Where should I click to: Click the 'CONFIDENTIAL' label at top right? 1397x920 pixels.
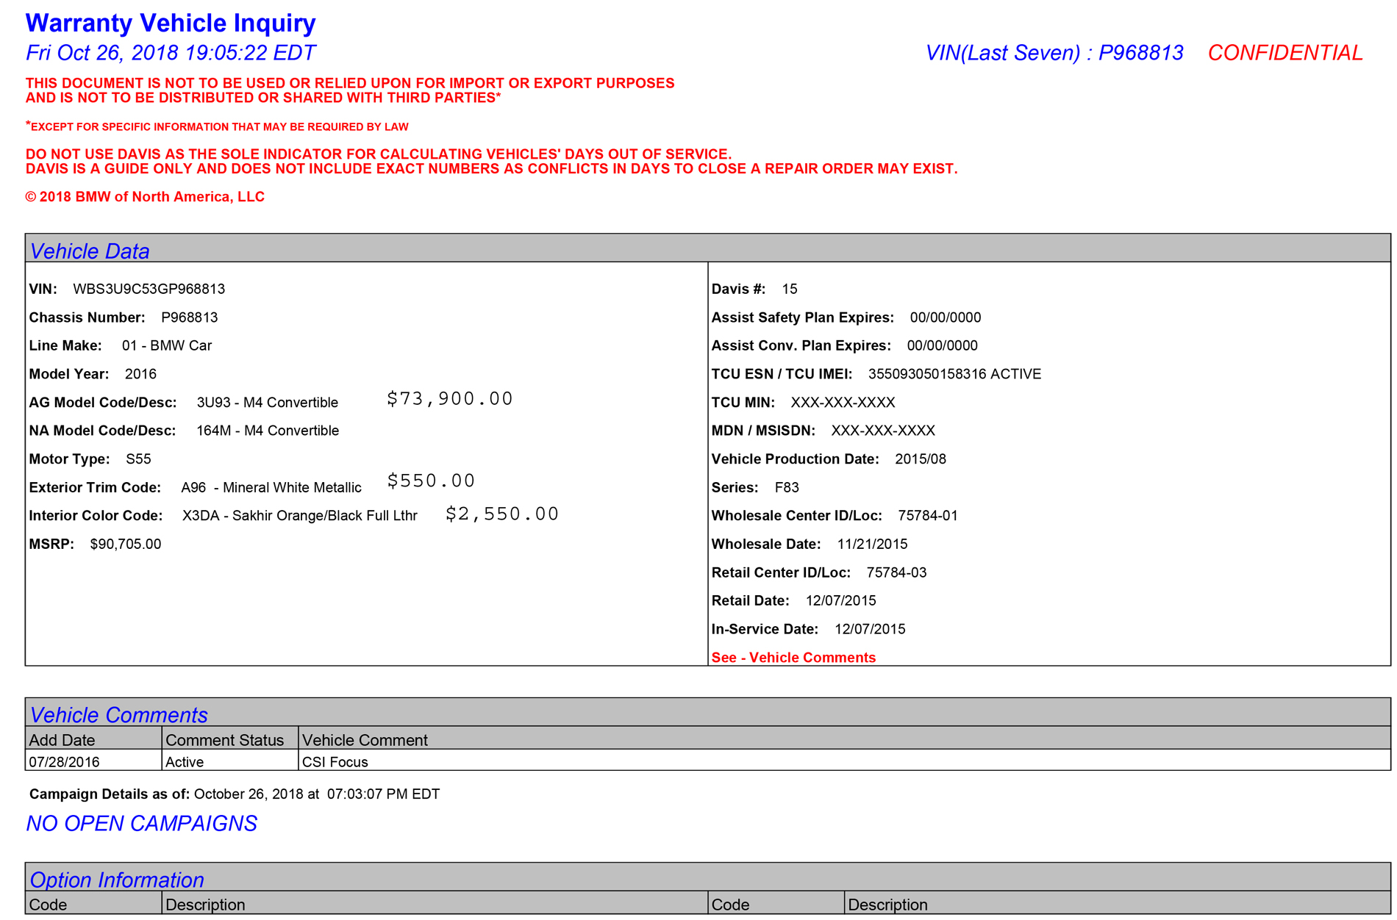1285,53
